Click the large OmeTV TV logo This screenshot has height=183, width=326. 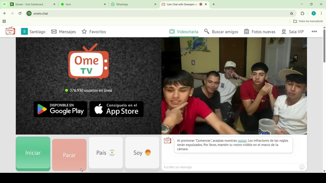click(89, 61)
